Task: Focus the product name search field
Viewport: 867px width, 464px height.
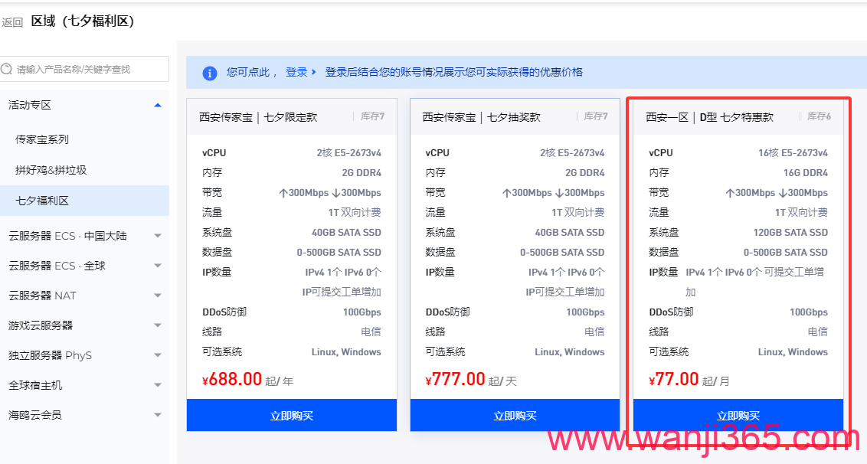Action: 88,69
